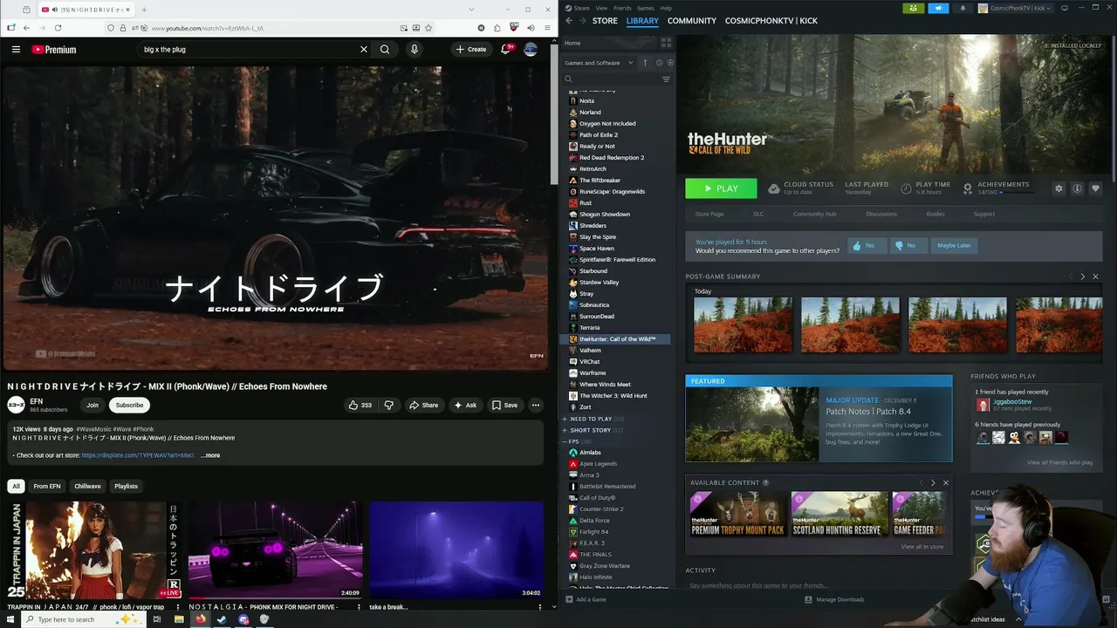The width and height of the screenshot is (1117, 628).
Task: Open the Community Hub tab for theHunter
Action: 814,214
